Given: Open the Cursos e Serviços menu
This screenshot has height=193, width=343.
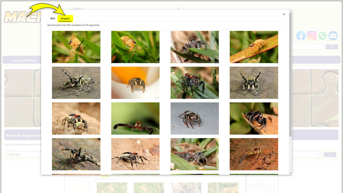Looking at the screenshot, I should [x=24, y=61].
